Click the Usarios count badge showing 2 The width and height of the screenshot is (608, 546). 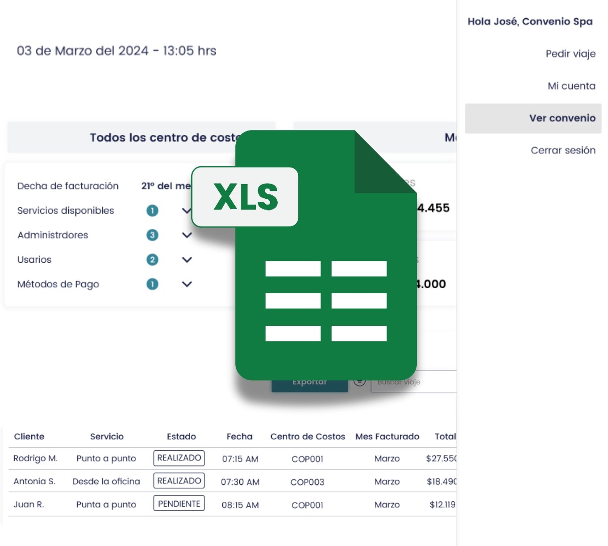[x=152, y=259]
